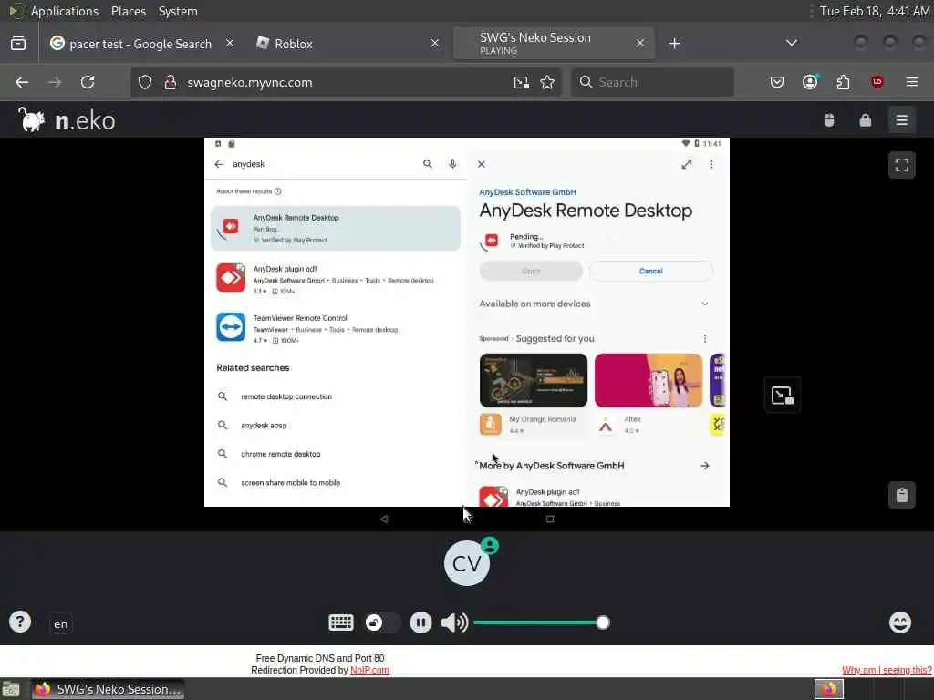The width and height of the screenshot is (934, 700).
Task: Open the AnyDesk plugin ad1 search result
Action: 336,279
